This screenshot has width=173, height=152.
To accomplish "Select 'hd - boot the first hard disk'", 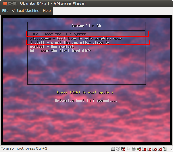I will pyautogui.click(x=60, y=51).
